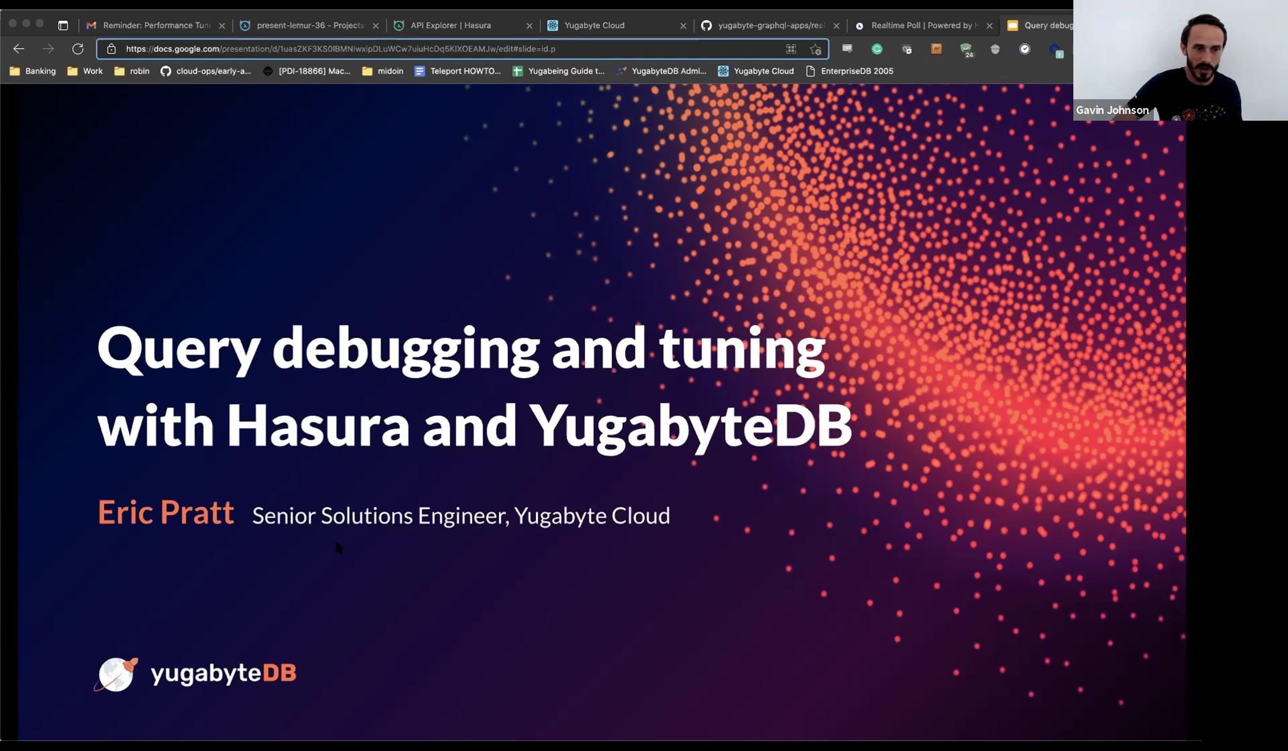
Task: Click the presenter name 'Eric Pratt'
Action: coord(166,512)
